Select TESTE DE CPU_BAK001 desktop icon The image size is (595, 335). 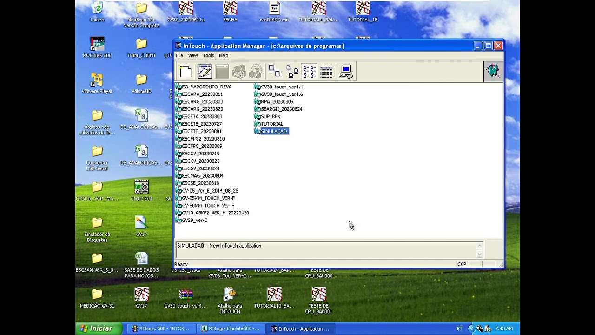tap(318, 301)
